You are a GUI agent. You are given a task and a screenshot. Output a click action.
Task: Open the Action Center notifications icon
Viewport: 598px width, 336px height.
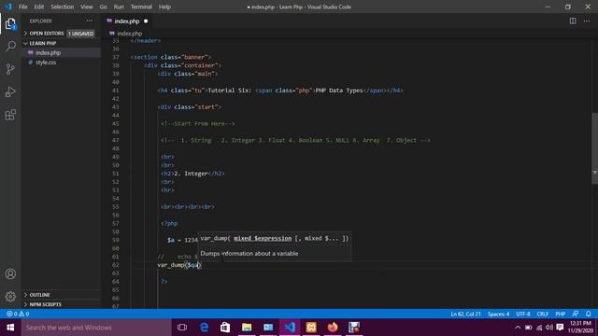point(560,328)
